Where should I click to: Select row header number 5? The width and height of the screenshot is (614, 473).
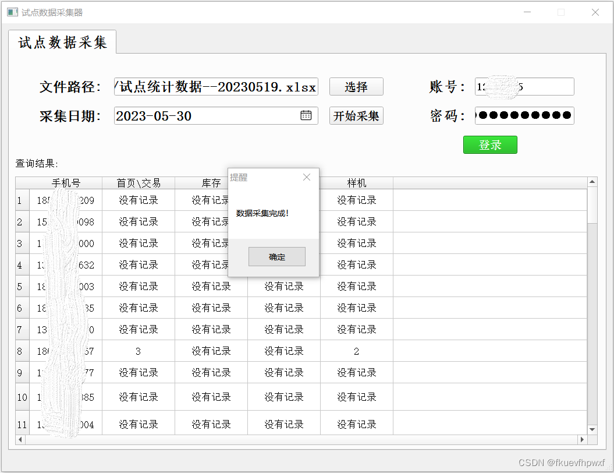click(22, 287)
